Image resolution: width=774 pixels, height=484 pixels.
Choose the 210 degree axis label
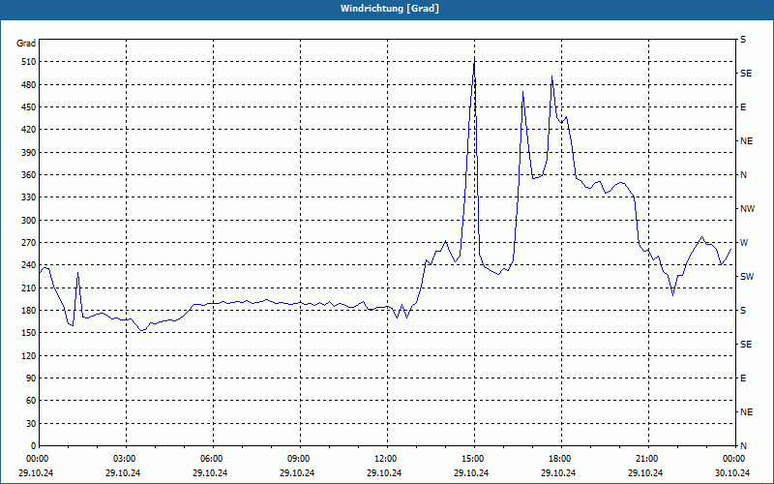point(29,287)
